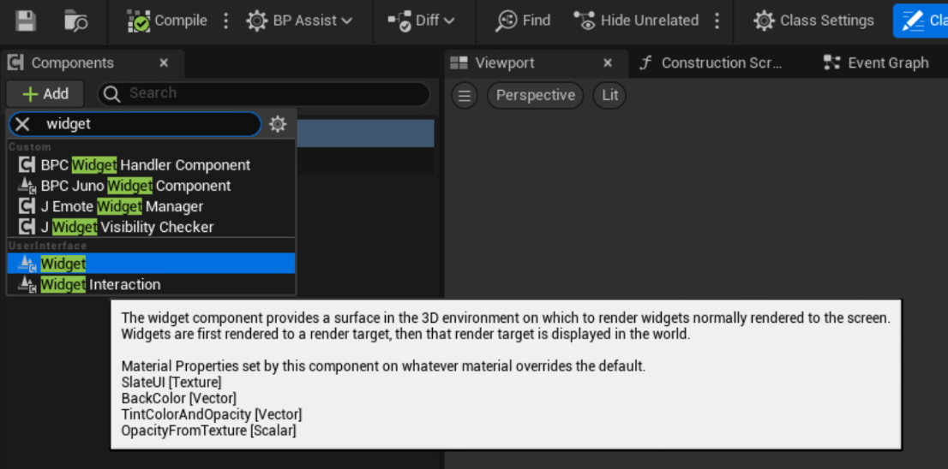Open the Diff dropdown menu
Image resolution: width=948 pixels, height=469 pixels.
(421, 21)
